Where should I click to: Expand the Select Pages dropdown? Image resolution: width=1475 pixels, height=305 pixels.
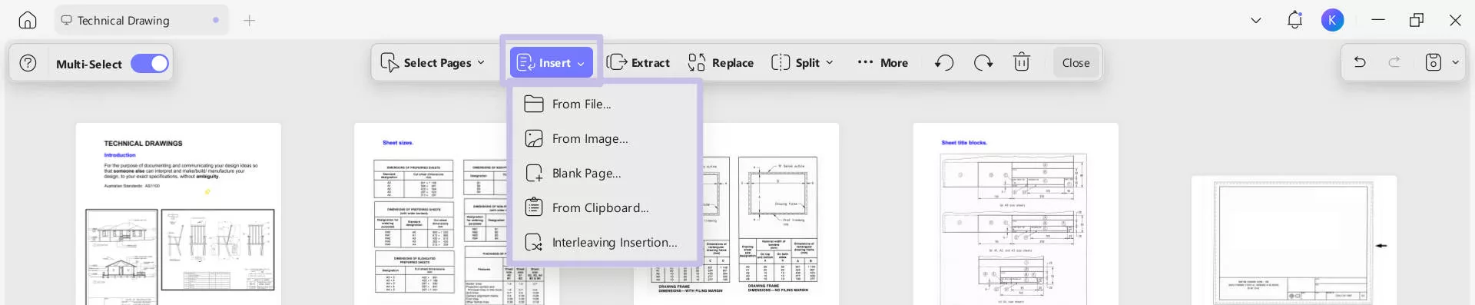point(433,62)
